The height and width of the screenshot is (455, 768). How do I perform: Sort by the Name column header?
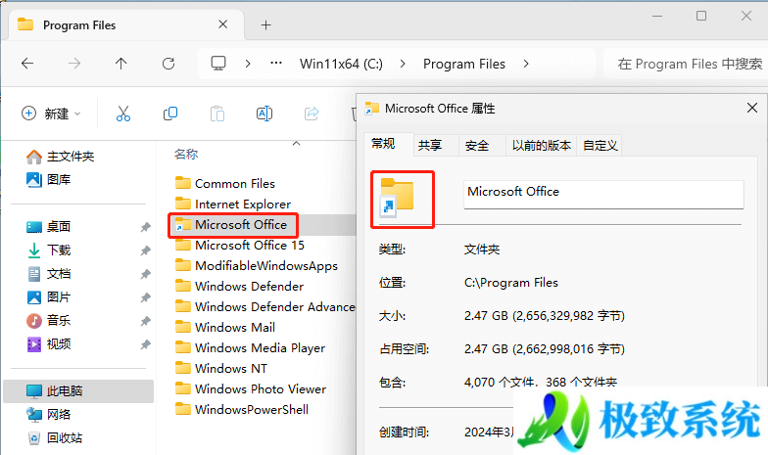[186, 155]
